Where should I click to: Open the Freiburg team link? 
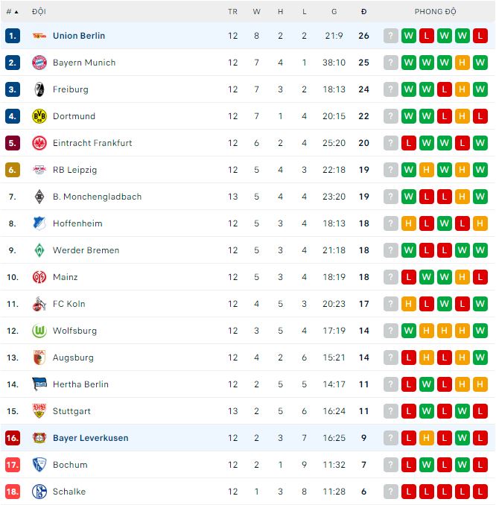point(71,89)
